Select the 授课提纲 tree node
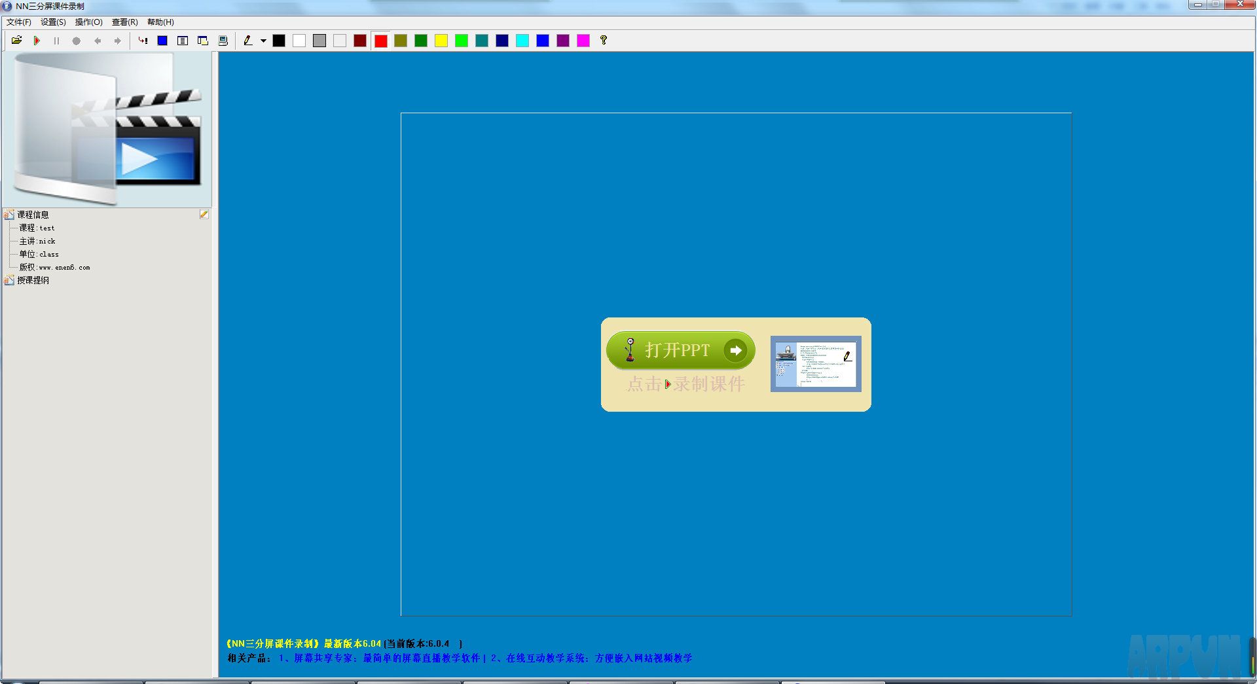 33,280
